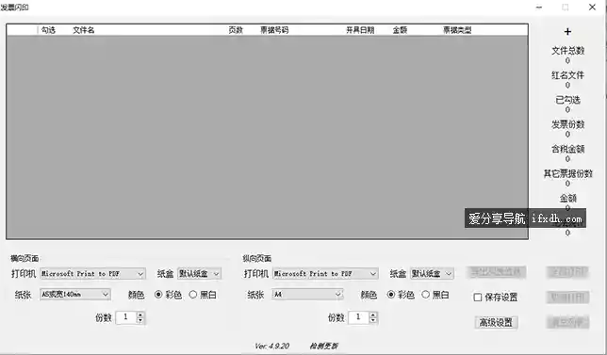Click the 检测更新 check update link
This screenshot has width=607, height=355.
pyautogui.click(x=323, y=347)
